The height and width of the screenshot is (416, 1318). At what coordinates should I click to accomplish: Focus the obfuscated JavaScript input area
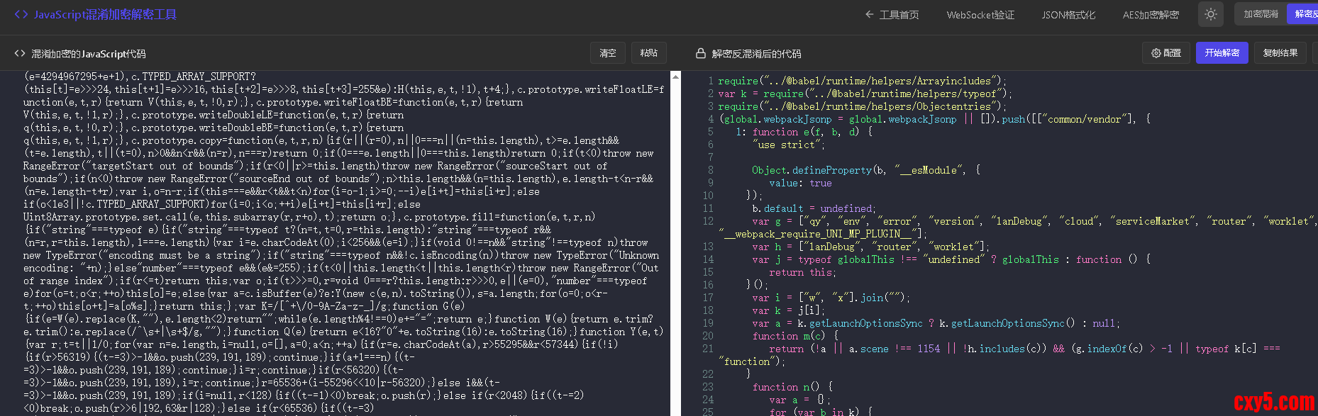click(x=340, y=241)
